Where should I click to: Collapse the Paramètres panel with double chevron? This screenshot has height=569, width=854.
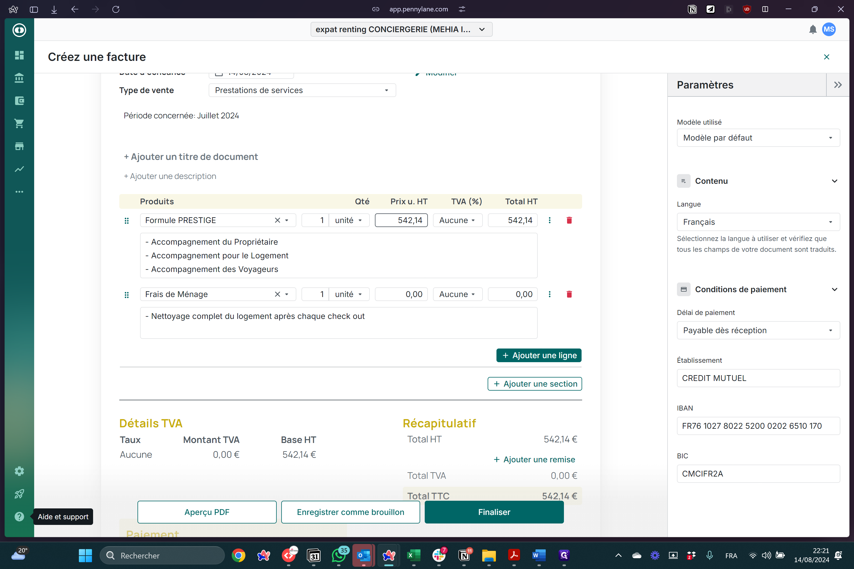838,85
